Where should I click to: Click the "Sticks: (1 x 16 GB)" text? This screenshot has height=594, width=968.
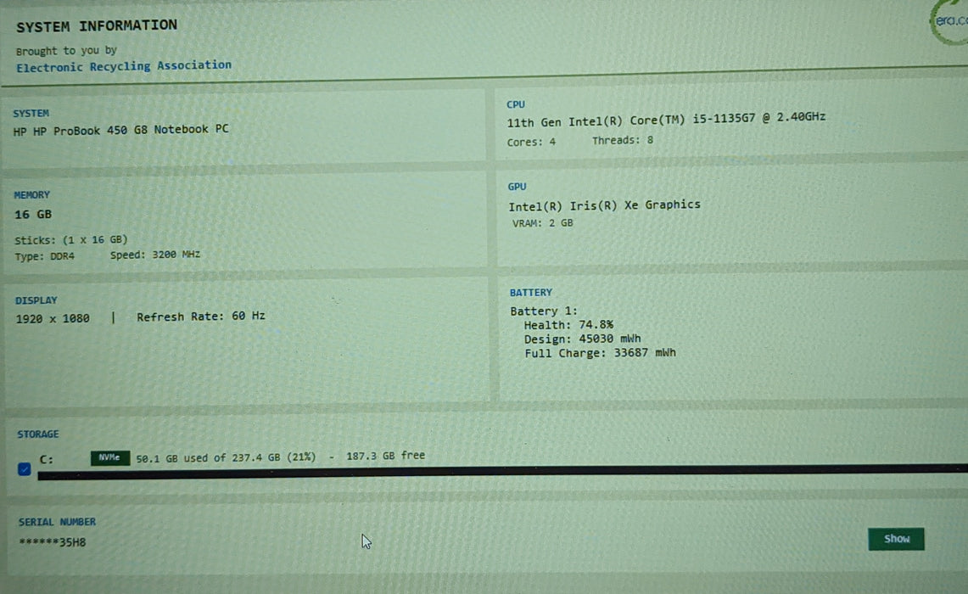tap(71, 239)
